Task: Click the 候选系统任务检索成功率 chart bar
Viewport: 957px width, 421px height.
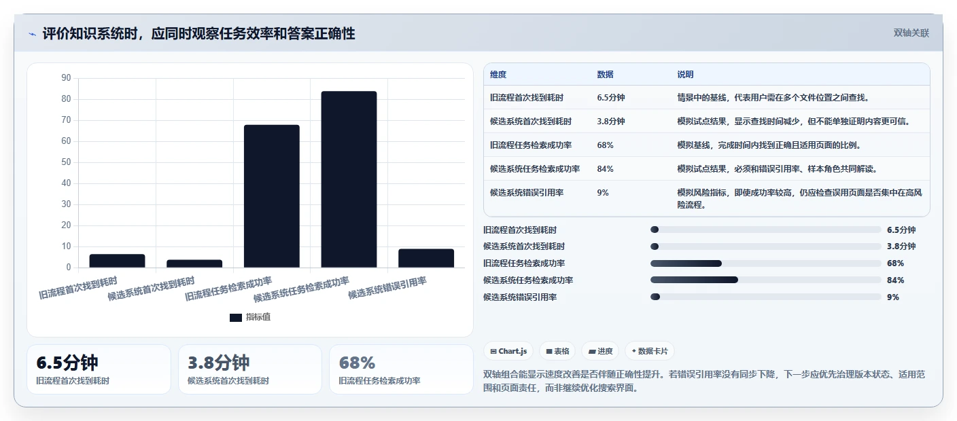Action: 349,179
